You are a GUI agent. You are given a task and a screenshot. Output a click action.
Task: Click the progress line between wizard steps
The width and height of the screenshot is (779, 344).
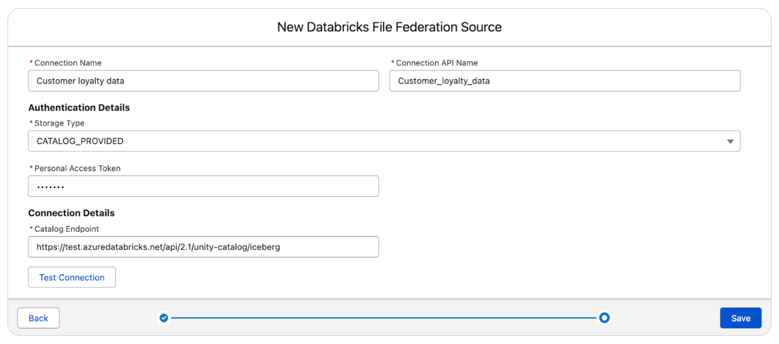(384, 318)
